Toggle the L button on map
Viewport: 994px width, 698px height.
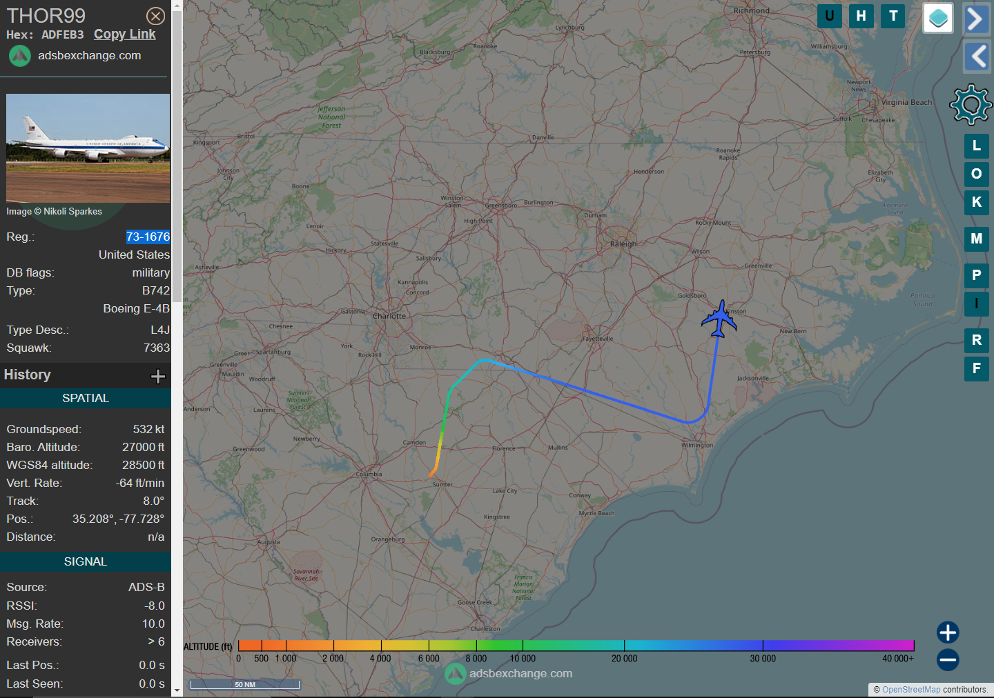point(977,146)
